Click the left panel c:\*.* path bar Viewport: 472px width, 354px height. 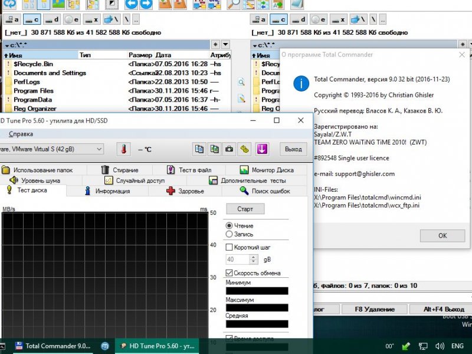107,45
